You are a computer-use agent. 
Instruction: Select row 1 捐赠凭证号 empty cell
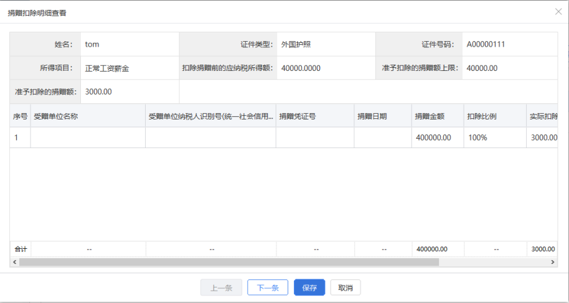315,138
